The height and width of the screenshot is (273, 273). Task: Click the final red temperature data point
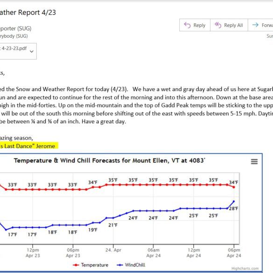tap(234, 187)
